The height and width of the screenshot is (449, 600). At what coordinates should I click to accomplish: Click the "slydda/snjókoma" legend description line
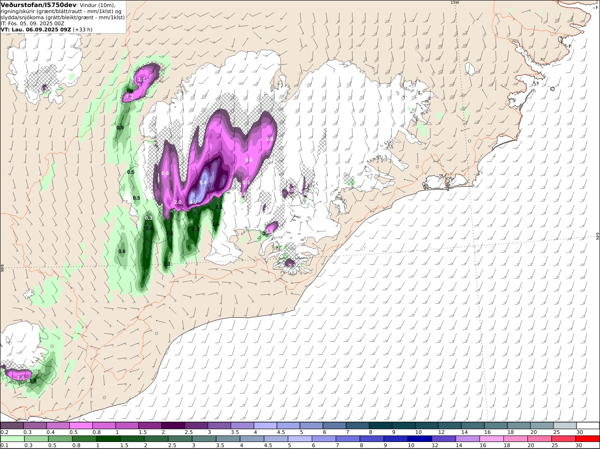coord(63,17)
